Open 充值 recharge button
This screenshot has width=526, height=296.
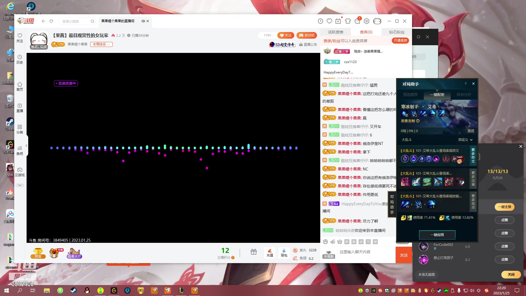(270, 253)
